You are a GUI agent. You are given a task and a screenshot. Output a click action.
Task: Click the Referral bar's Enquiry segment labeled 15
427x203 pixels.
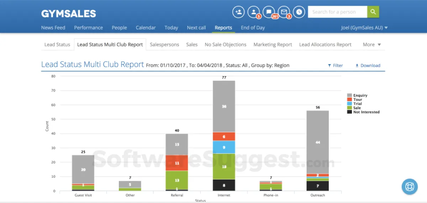coord(177,144)
